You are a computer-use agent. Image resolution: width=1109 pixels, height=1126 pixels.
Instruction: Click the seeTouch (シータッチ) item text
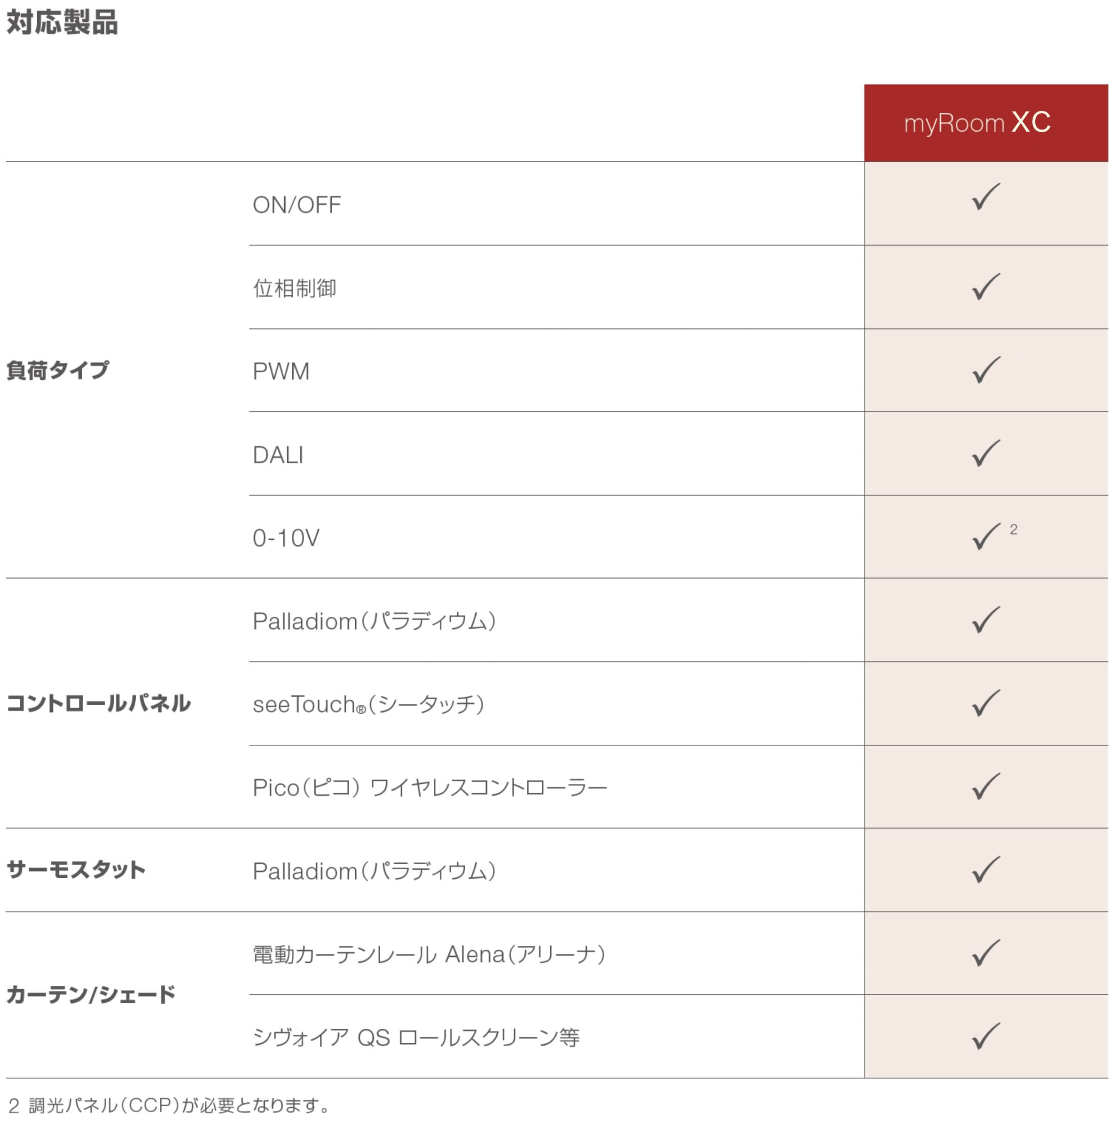[x=369, y=704]
